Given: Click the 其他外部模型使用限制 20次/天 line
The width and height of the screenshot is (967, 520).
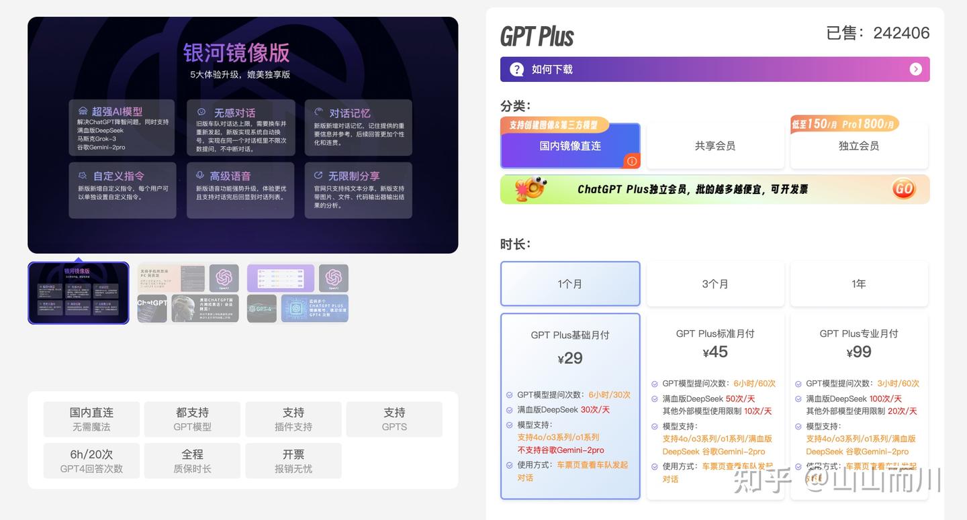Looking at the screenshot, I should 861,411.
